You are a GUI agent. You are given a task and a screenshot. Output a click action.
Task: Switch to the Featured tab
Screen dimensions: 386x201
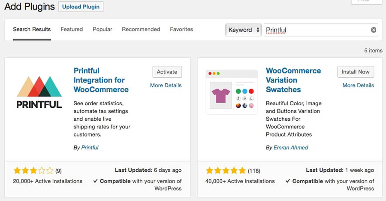[72, 29]
